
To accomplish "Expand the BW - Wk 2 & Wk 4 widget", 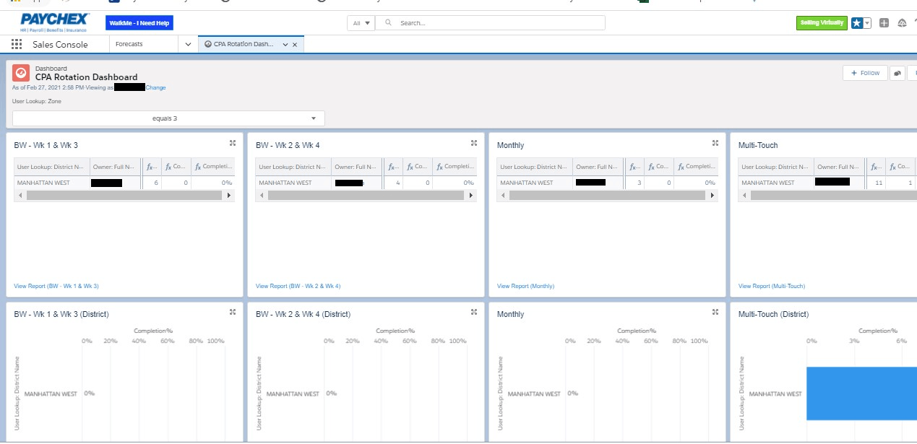I will click(x=474, y=143).
